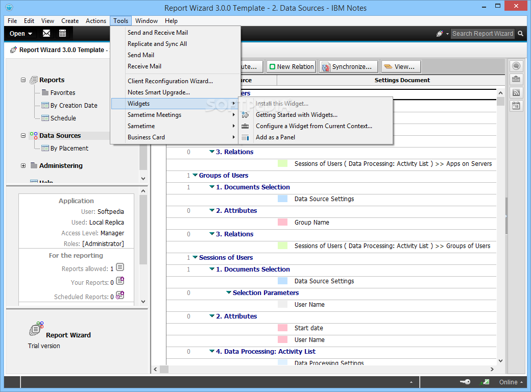
Task: Click the IBM Notes application icon in title bar
Action: click(9, 8)
